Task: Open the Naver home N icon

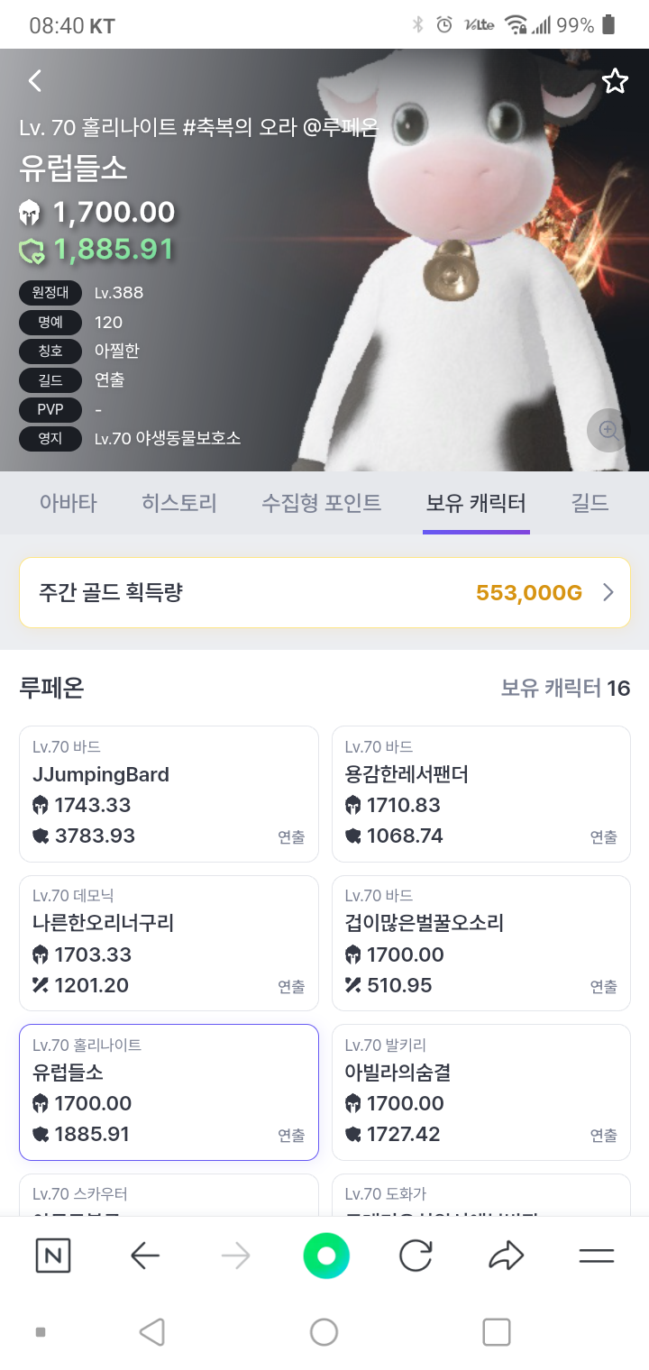Action: tap(53, 1256)
